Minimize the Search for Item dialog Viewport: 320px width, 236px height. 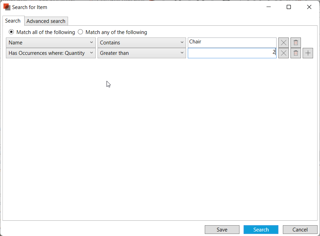268,7
